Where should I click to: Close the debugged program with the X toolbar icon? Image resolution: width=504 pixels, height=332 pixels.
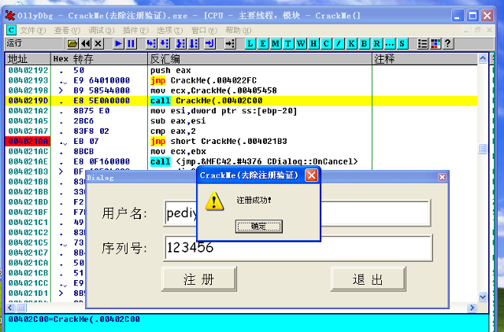[x=98, y=43]
